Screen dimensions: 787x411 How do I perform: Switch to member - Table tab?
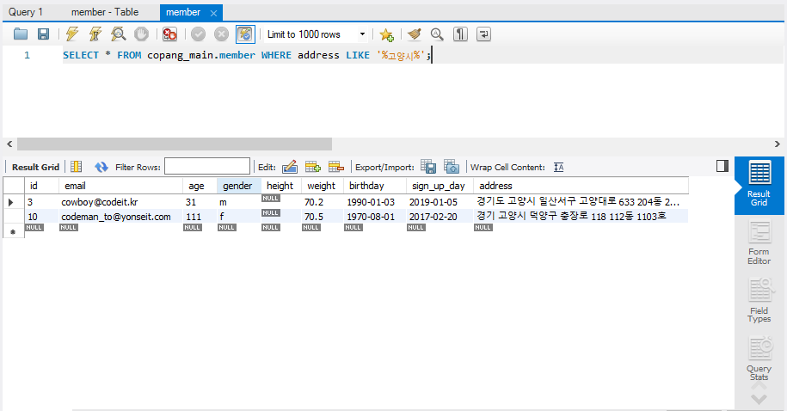click(105, 12)
